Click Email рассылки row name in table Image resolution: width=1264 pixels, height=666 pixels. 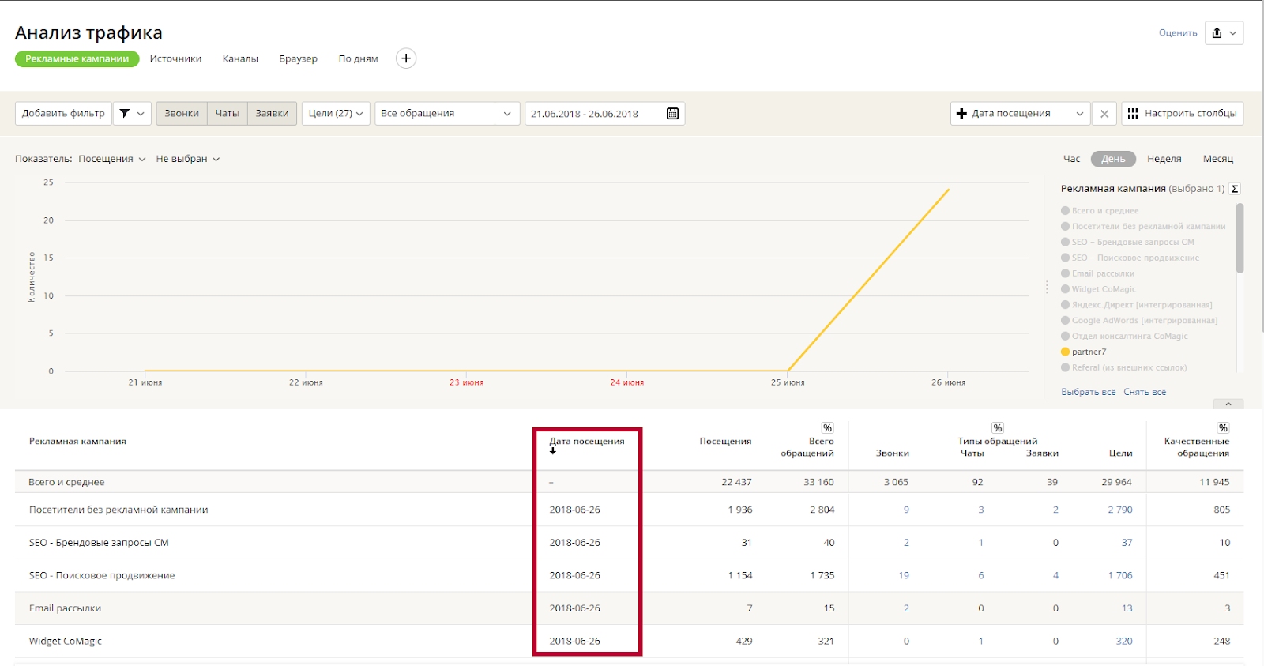65,608
